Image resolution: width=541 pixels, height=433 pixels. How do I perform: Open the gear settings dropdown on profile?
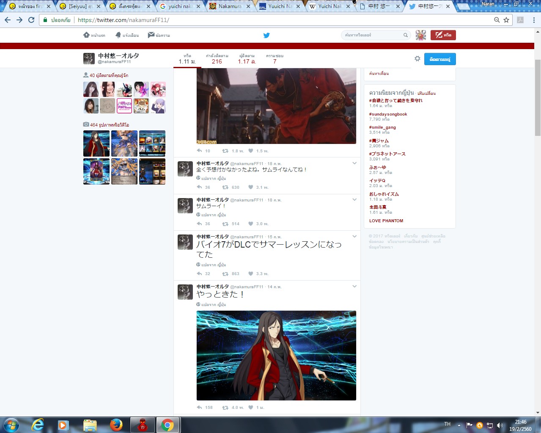[x=417, y=59]
